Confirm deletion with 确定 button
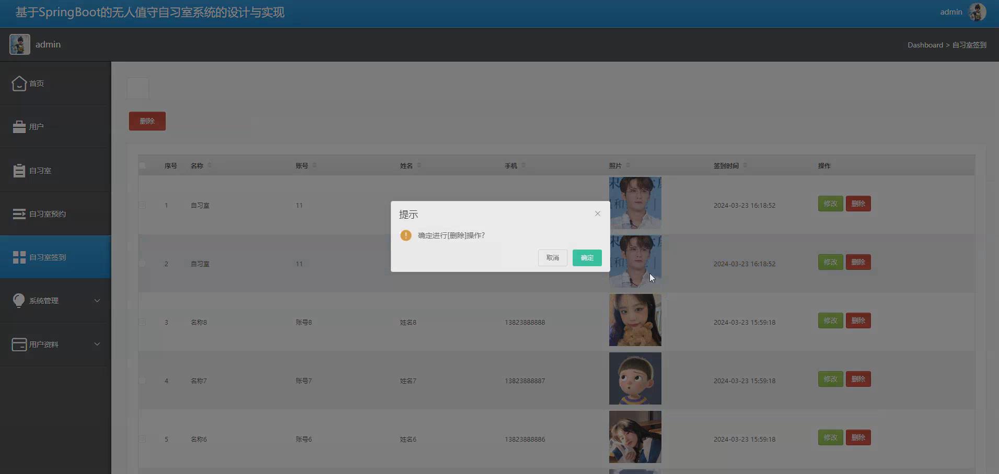The height and width of the screenshot is (474, 999). (x=587, y=258)
